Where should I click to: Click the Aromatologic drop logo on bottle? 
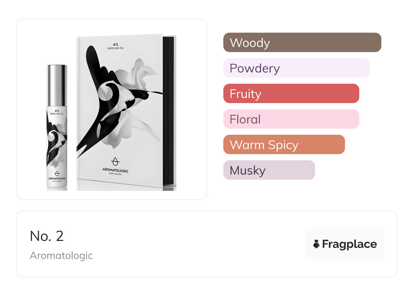(57, 173)
